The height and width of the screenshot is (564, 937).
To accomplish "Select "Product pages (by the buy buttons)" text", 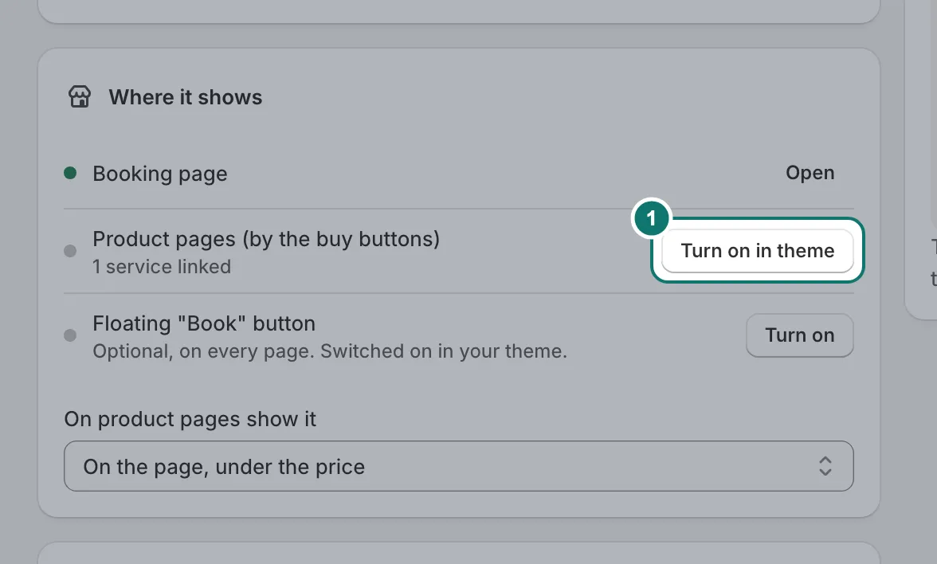I will 266,239.
